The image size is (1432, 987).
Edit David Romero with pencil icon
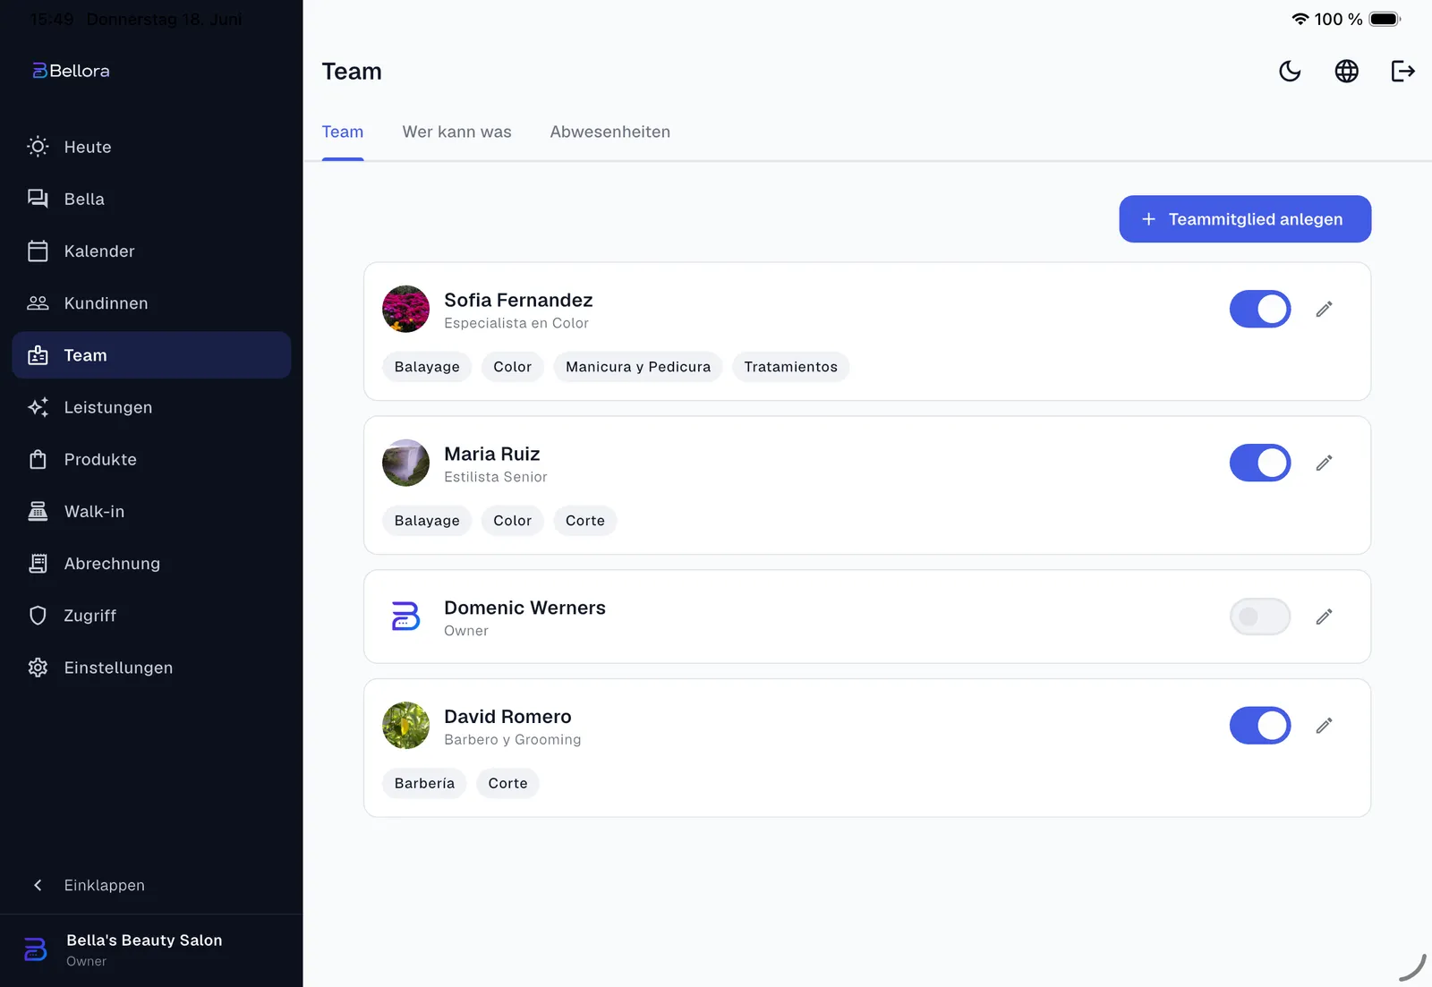pos(1324,726)
